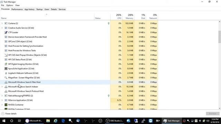Click the hpwuSchd Application icon
Viewport: 221px width, 124px height.
(x=6, y=69)
